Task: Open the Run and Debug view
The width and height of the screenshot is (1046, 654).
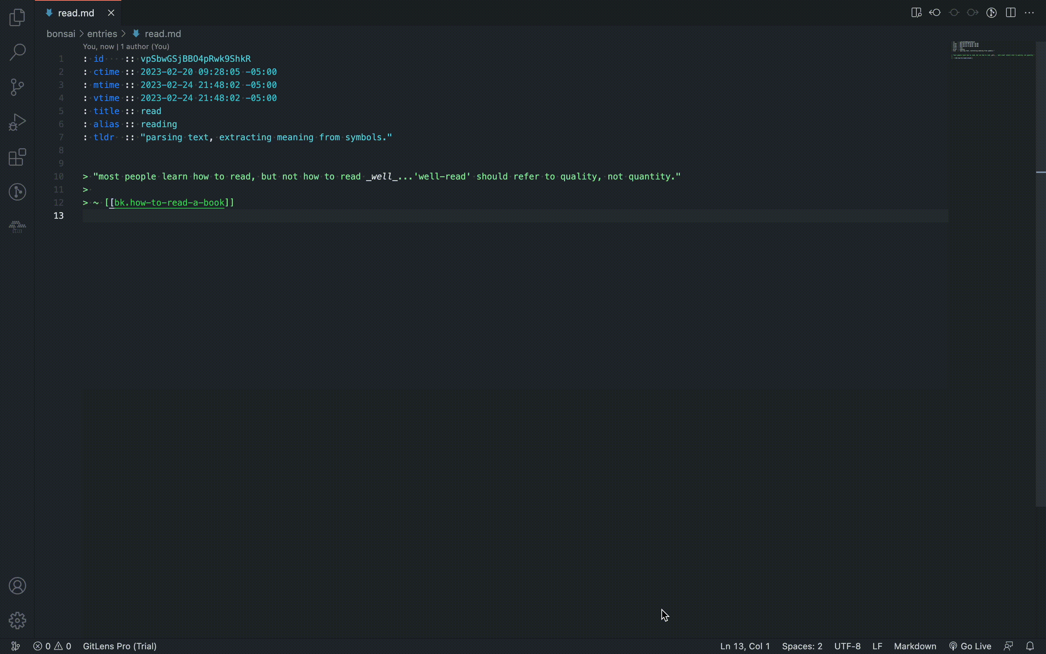Action: (x=17, y=122)
